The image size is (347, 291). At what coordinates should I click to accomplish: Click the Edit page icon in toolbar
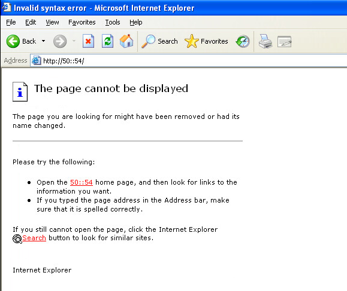click(284, 41)
